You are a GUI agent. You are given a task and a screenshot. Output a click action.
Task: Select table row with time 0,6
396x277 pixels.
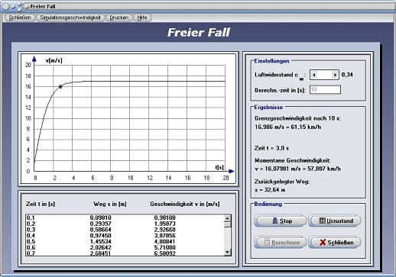pos(125,247)
